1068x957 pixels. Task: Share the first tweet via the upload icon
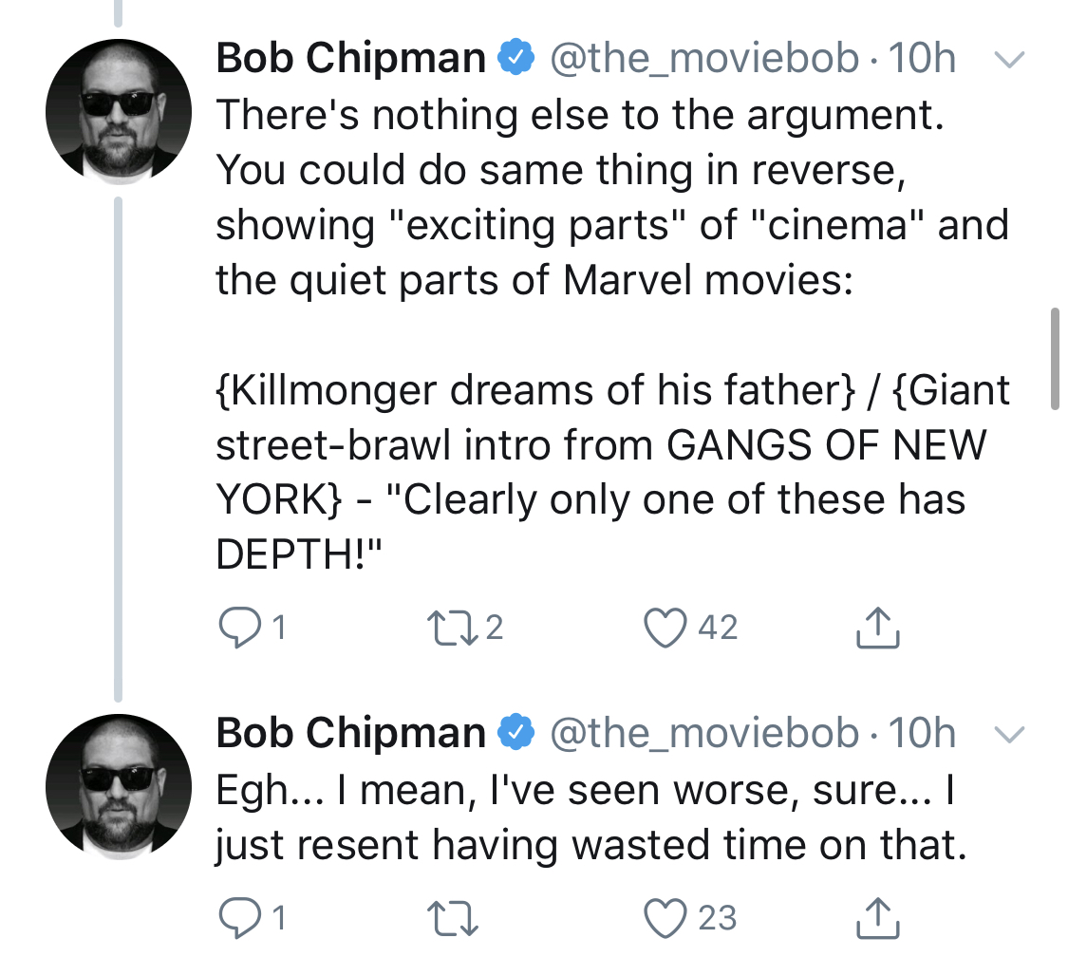(x=877, y=627)
